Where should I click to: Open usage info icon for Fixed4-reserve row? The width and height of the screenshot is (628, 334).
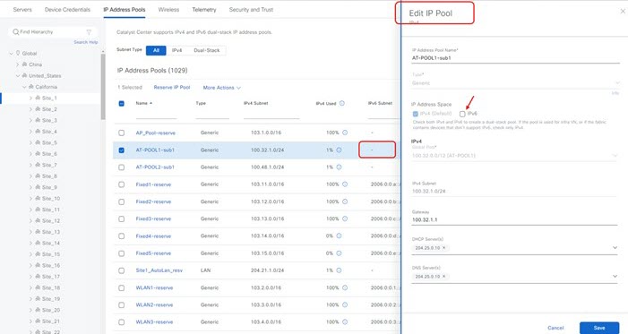[x=339, y=236]
